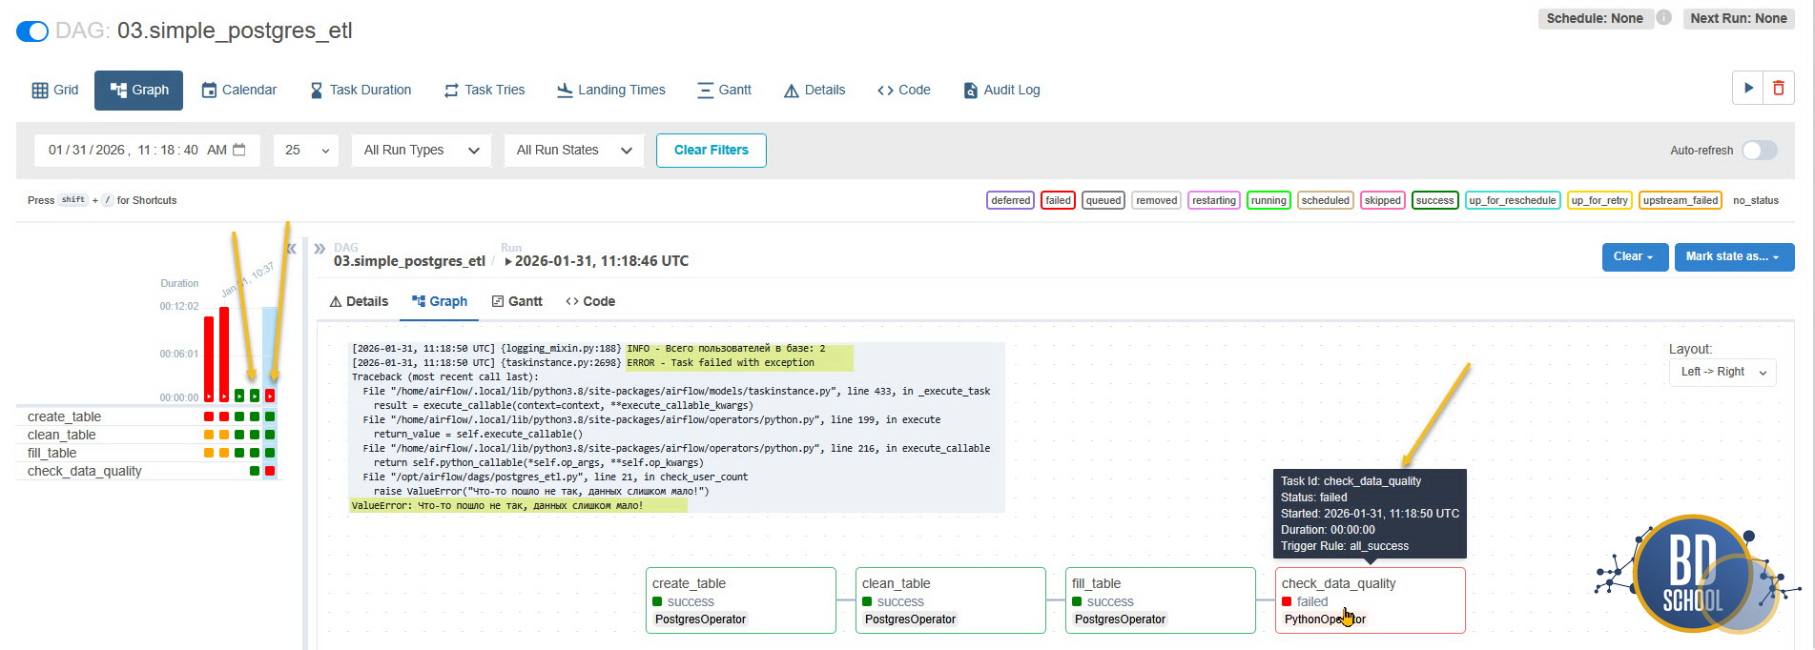This screenshot has height=650, width=1815.
Task: Click the removed status legend swatch
Action: click(1157, 200)
